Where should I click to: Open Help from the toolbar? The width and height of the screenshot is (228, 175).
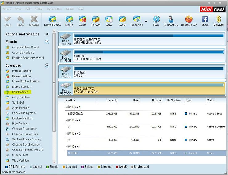click(156, 21)
